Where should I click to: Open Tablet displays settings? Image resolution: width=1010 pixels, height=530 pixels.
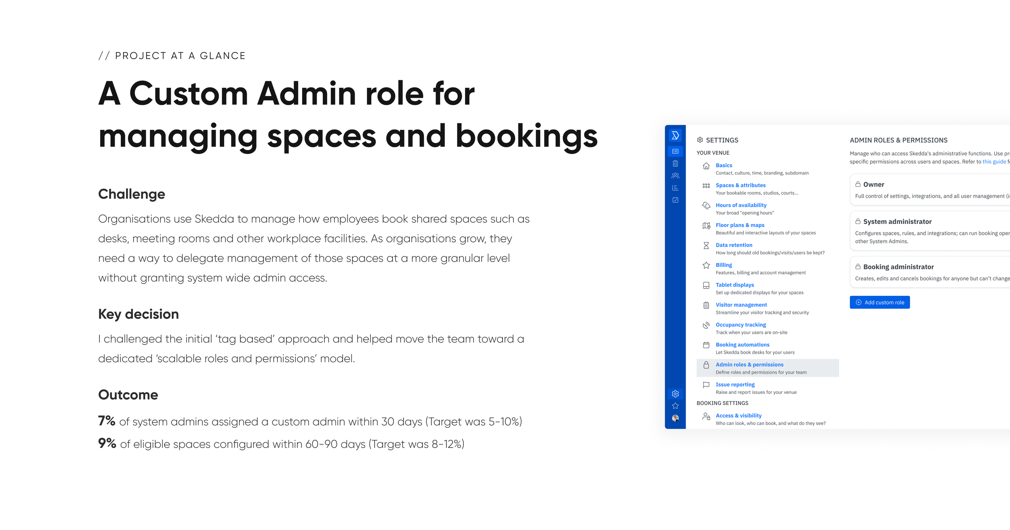[x=734, y=285]
